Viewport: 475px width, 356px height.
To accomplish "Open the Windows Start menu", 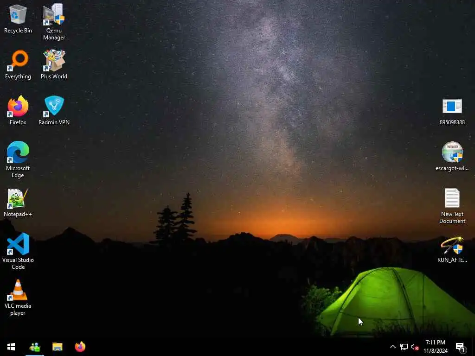I will 11,347.
